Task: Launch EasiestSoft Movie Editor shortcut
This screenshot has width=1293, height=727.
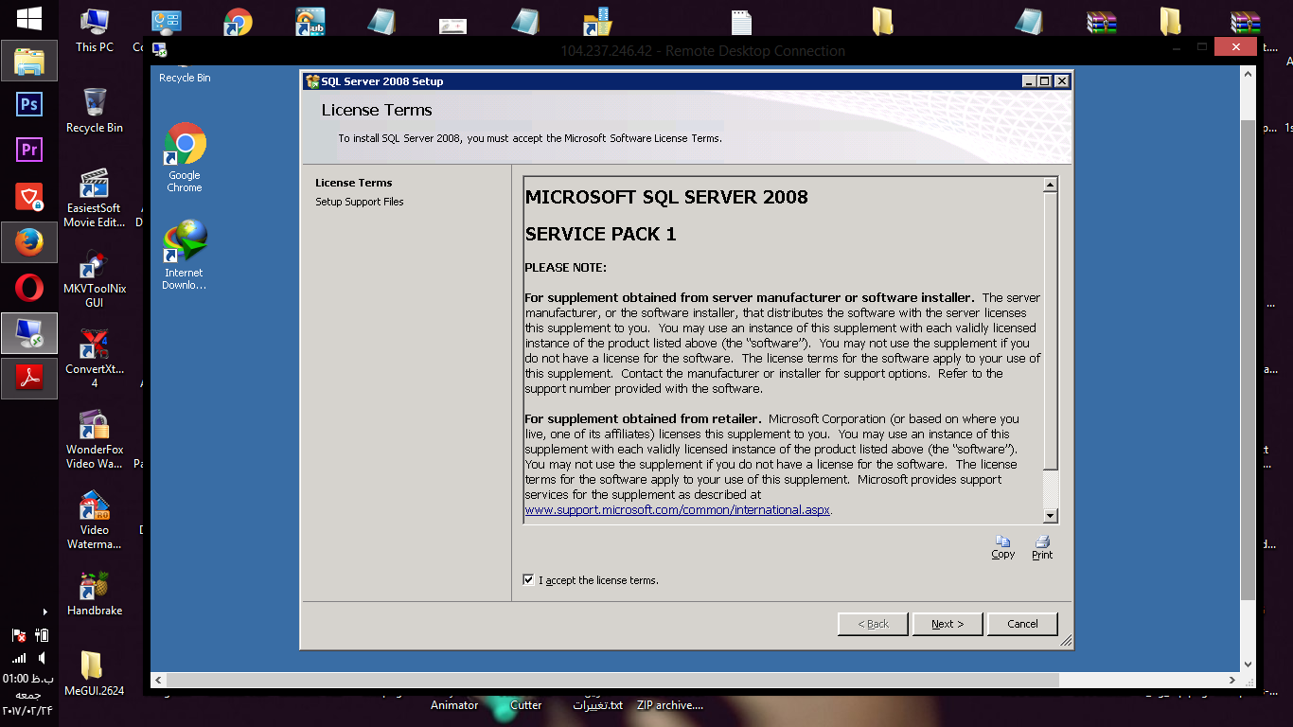Action: (95, 198)
